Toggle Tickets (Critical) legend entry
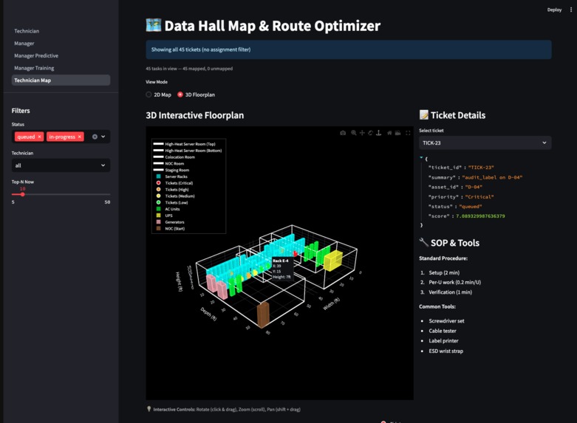 click(x=173, y=183)
